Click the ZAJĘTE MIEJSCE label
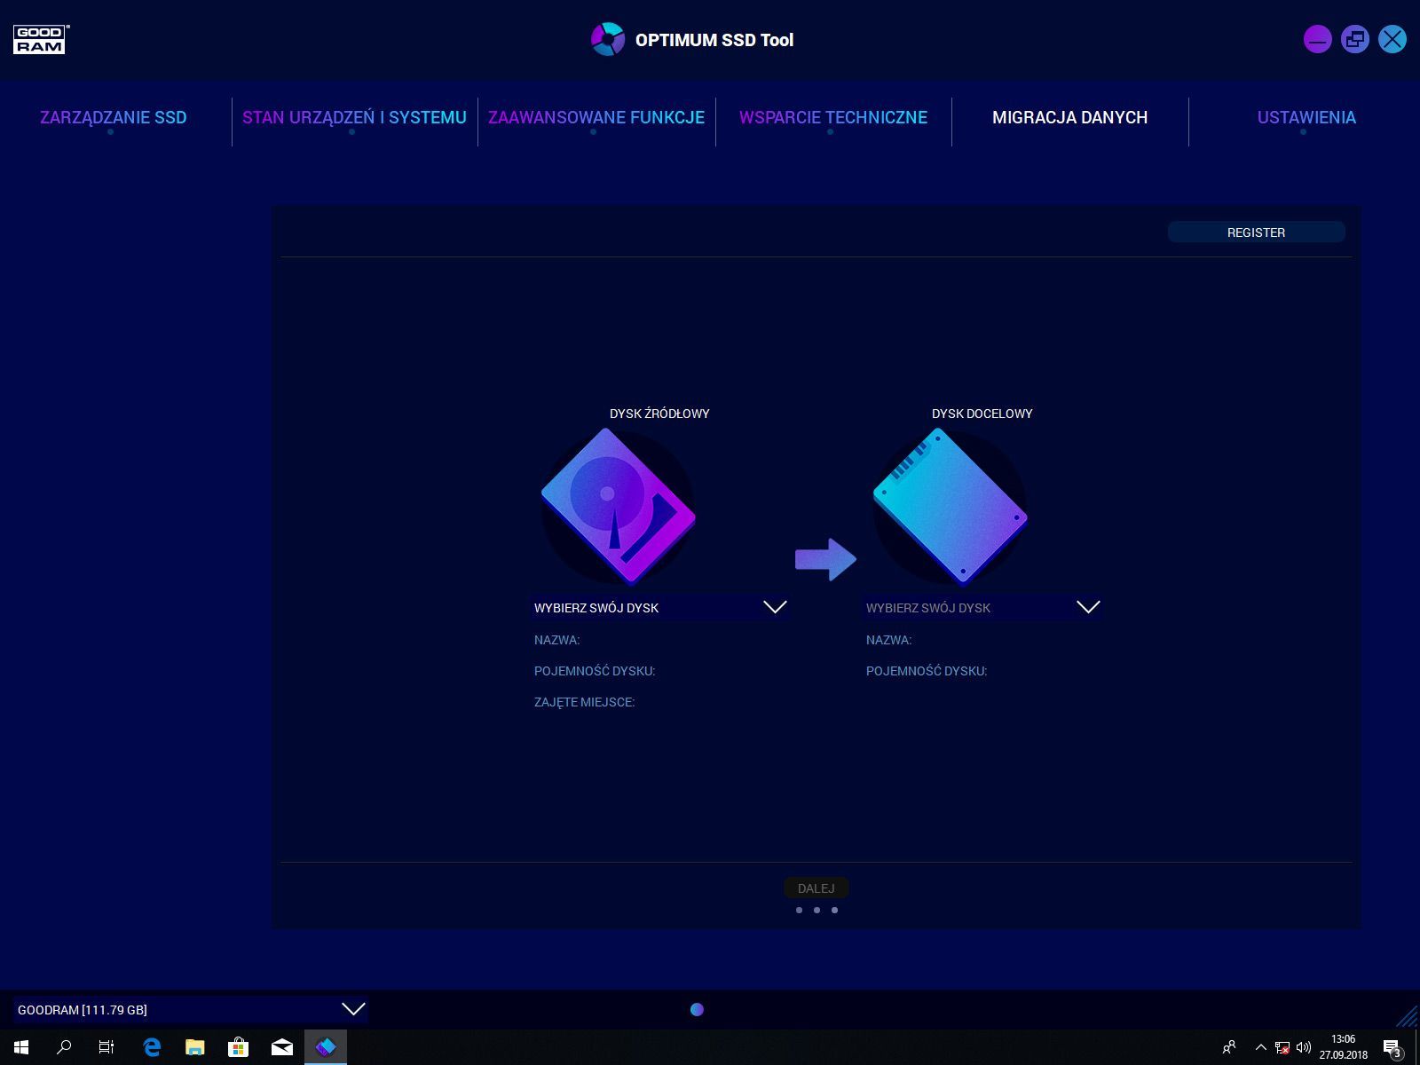Screen dimensions: 1420x1065 pos(584,702)
